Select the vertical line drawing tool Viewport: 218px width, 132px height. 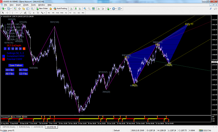tap(12, 13)
